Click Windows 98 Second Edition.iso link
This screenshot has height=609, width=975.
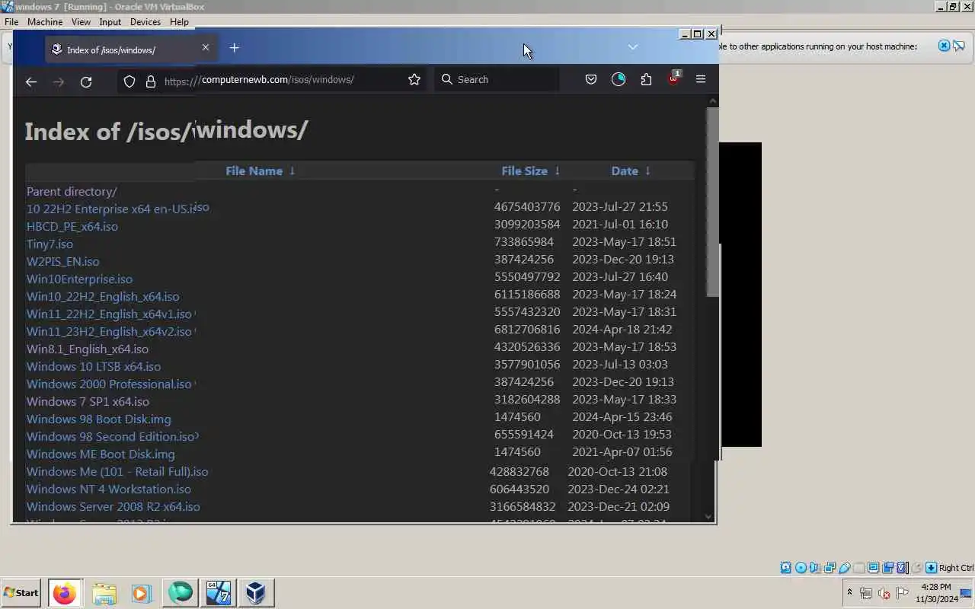111,436
